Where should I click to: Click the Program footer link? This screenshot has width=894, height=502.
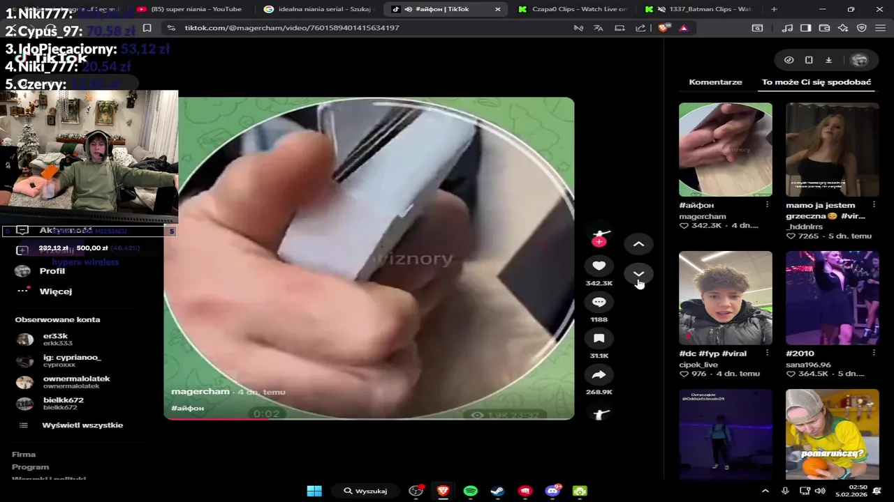(31, 467)
